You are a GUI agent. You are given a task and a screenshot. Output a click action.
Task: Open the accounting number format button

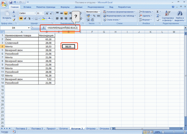tap(89, 16)
